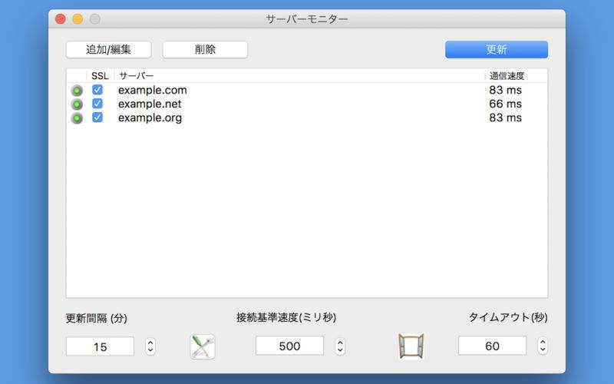Select the example.net server row

[307, 104]
